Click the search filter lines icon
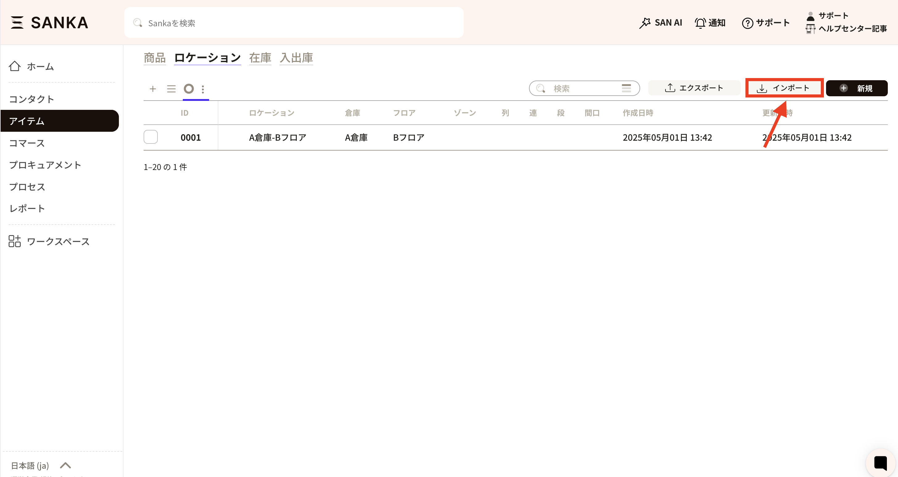This screenshot has height=477, width=898. [626, 88]
